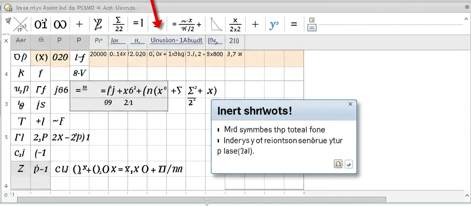Insert the x over 2x2 fraction
The height and width of the screenshot is (207, 471).
235,24
